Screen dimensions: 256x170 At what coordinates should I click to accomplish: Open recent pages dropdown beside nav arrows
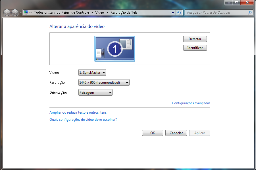coord(20,13)
